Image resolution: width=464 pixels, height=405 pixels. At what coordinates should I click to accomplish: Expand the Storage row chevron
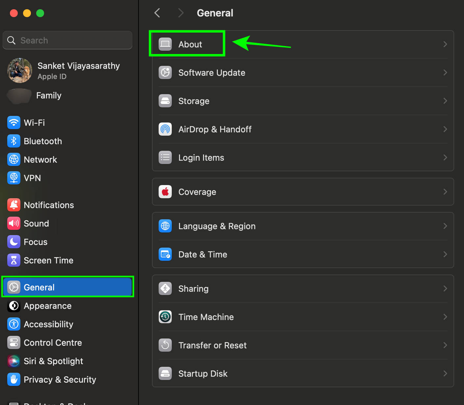[x=445, y=101]
